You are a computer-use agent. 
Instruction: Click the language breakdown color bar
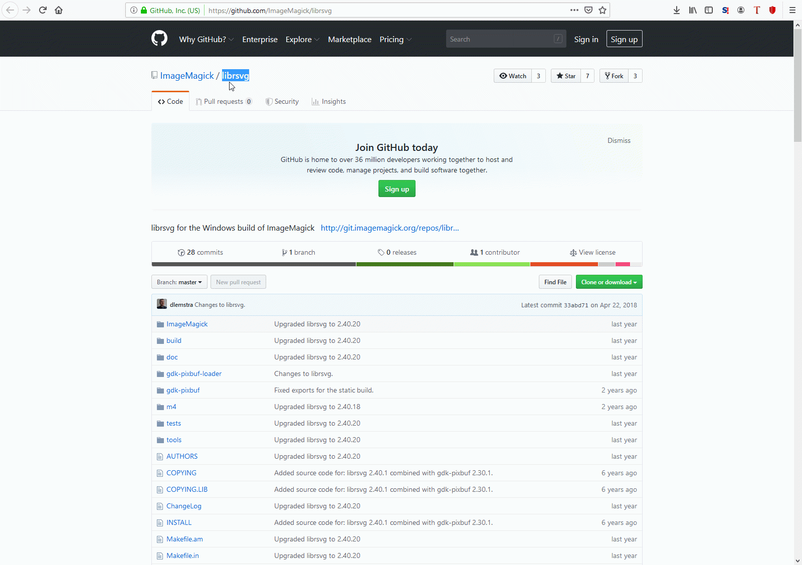(397, 264)
